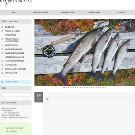Open FRILUFTSLIV & NATURTURISM link

[x=12, y=40]
